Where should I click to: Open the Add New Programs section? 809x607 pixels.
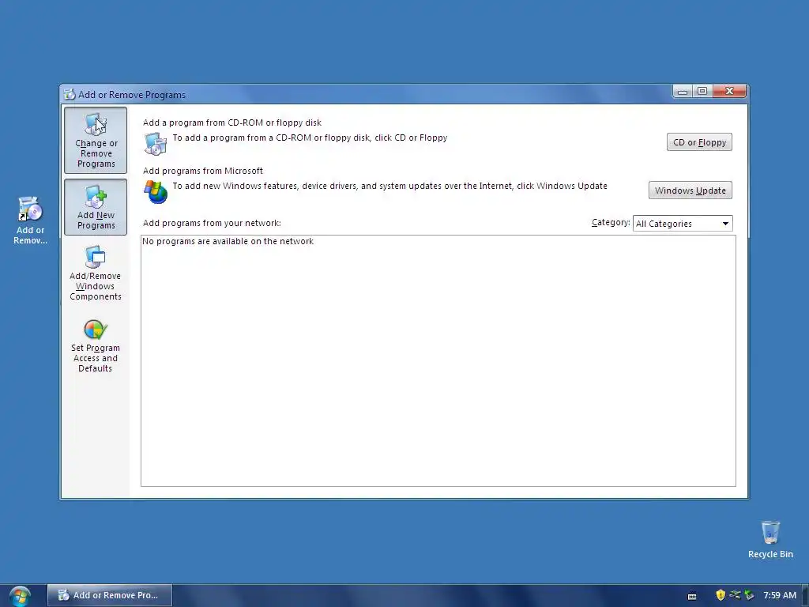click(96, 207)
